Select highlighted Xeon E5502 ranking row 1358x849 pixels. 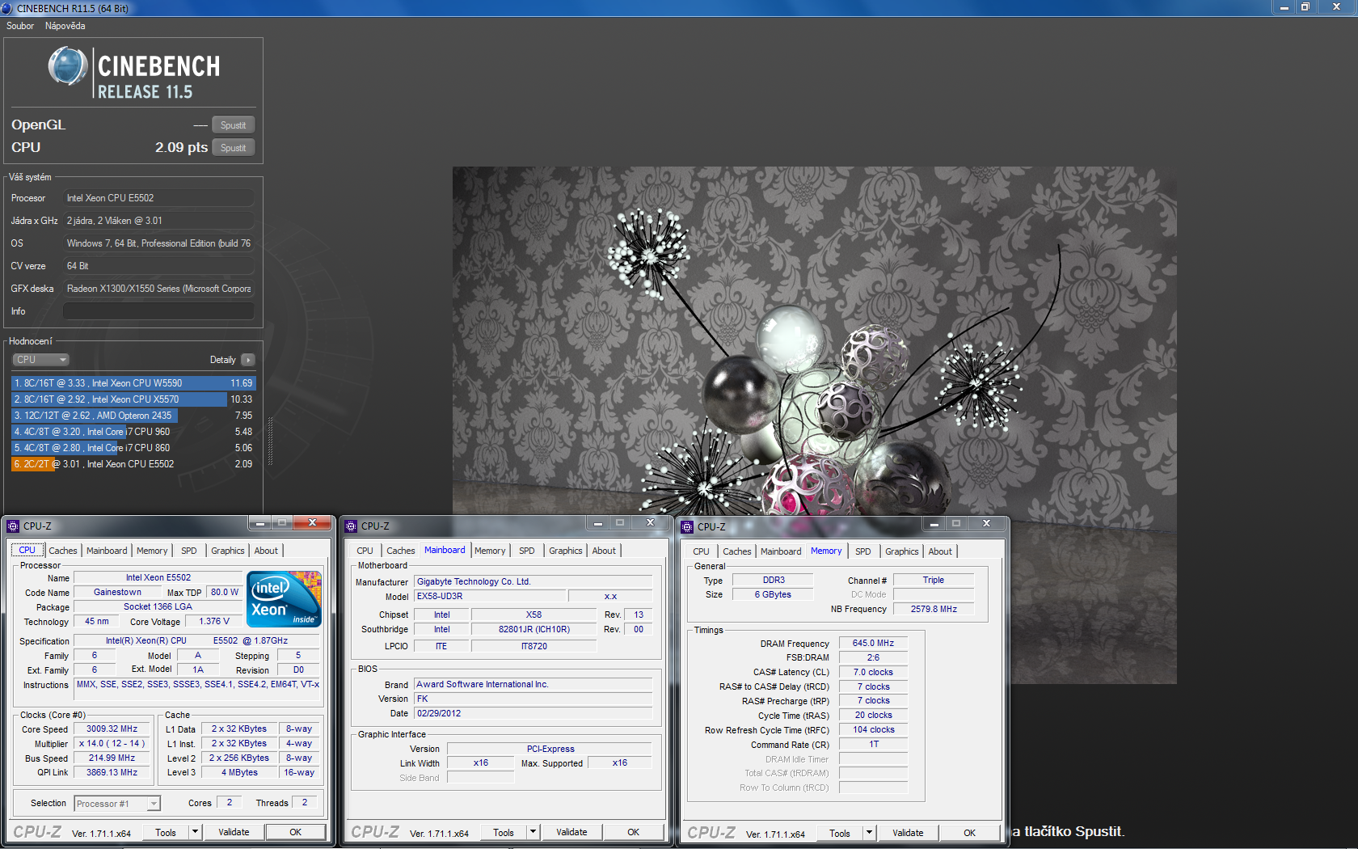click(133, 464)
